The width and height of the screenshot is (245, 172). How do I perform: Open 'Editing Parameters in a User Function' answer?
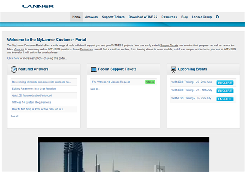click(34, 88)
